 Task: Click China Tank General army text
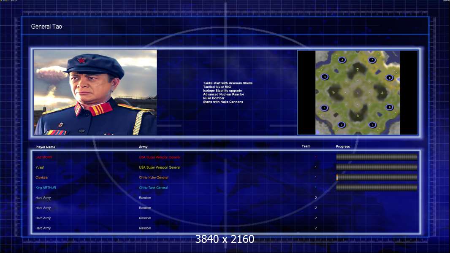[153, 188]
